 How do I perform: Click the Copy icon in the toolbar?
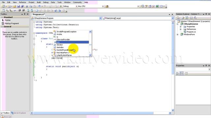pos(31,6)
